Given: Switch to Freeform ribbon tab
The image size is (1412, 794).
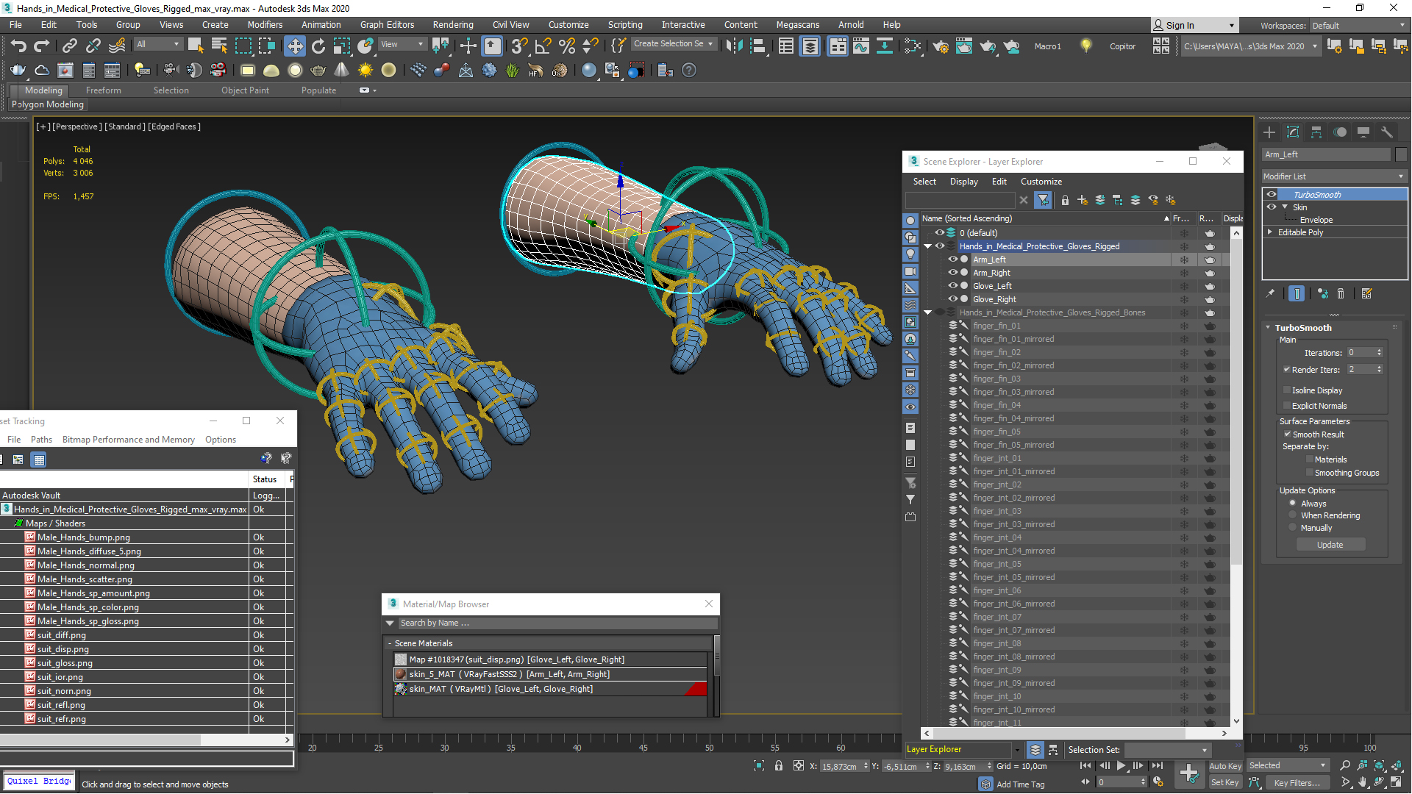Looking at the screenshot, I should coord(104,90).
